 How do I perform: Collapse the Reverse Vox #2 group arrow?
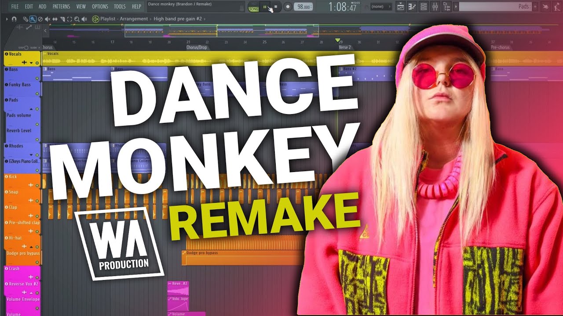(x=31, y=293)
